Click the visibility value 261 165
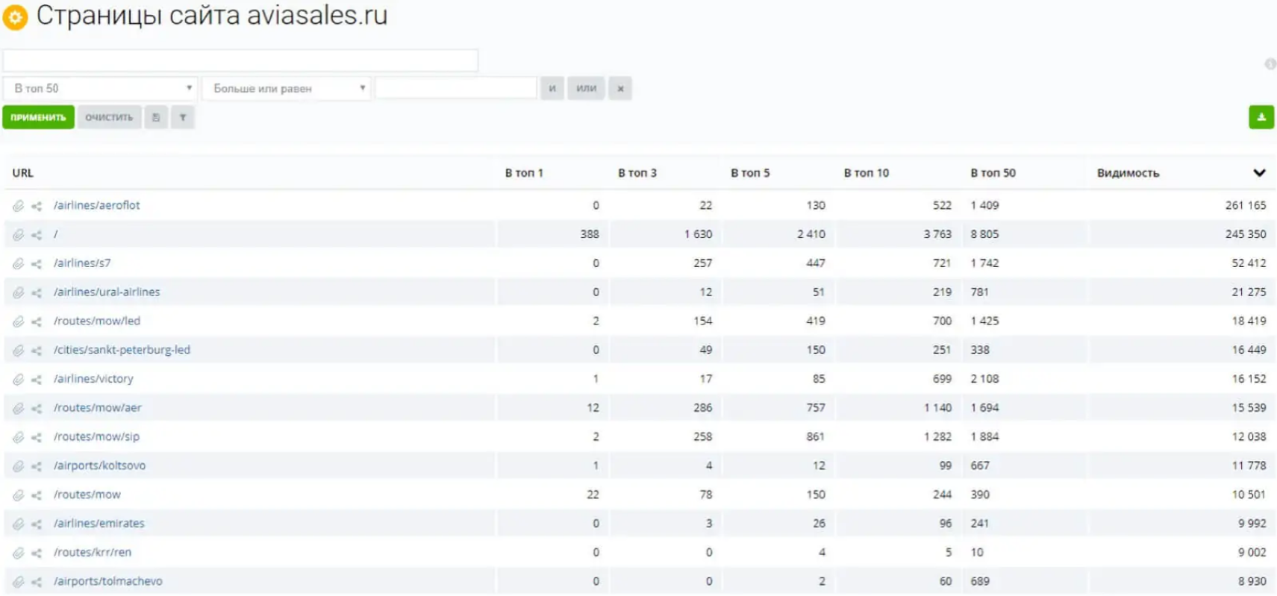The image size is (1277, 596). click(x=1246, y=205)
